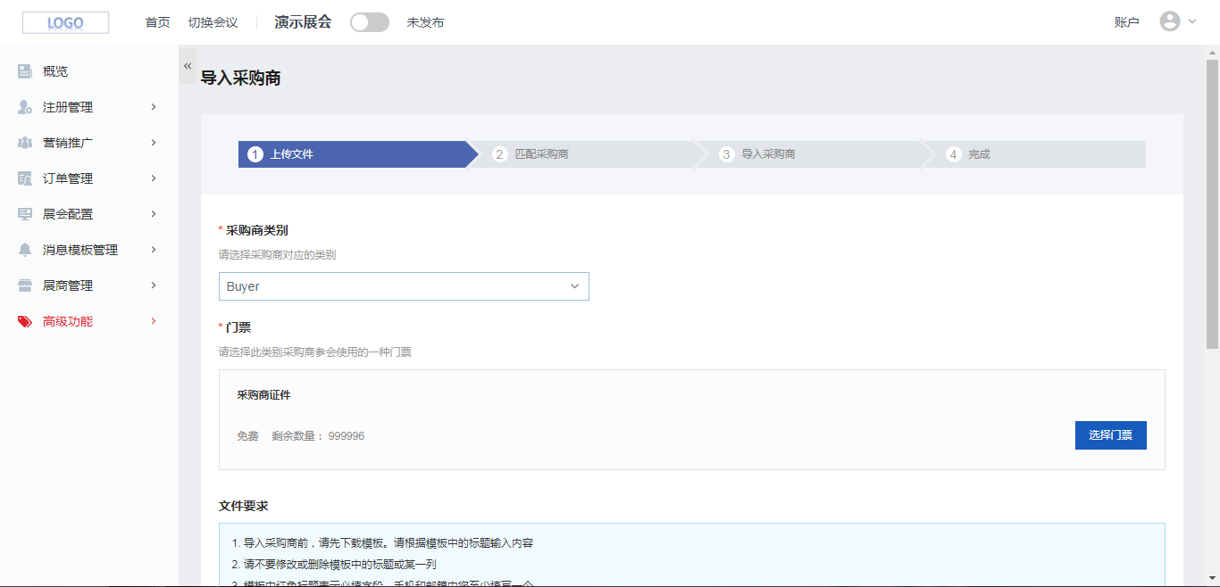Click the 展商管理 store icon
Screen dimensions: 1220x587
pyautogui.click(x=25, y=285)
